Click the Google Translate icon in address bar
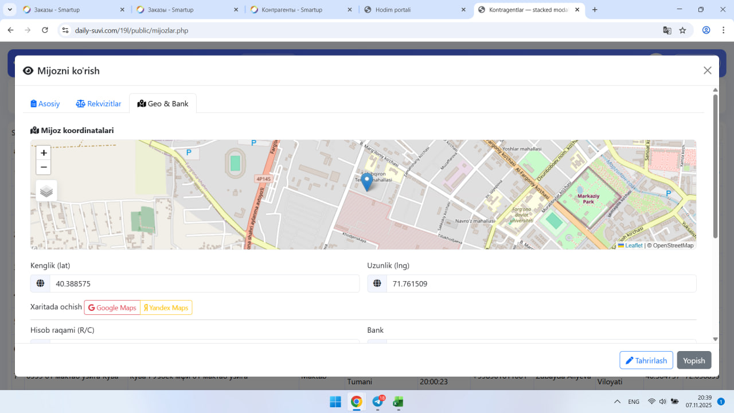This screenshot has width=734, height=413. click(x=667, y=30)
